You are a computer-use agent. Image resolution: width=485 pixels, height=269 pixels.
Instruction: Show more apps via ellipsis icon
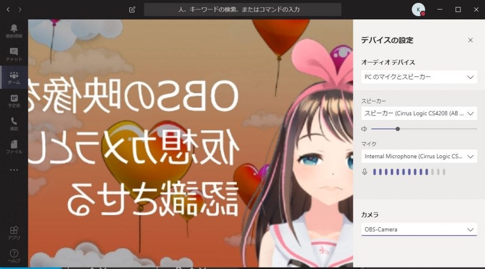(x=14, y=170)
